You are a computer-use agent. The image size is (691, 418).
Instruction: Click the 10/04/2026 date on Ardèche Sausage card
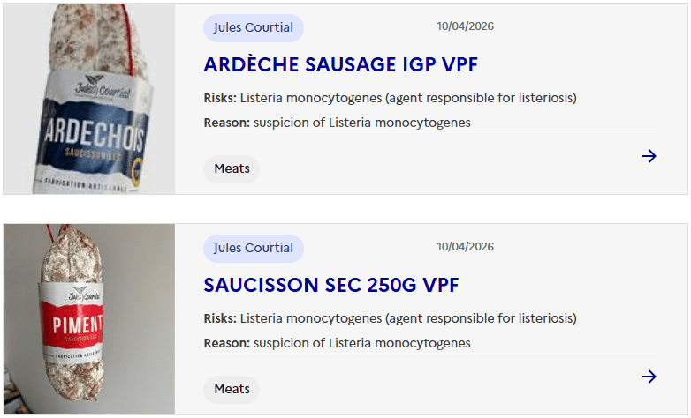465,26
